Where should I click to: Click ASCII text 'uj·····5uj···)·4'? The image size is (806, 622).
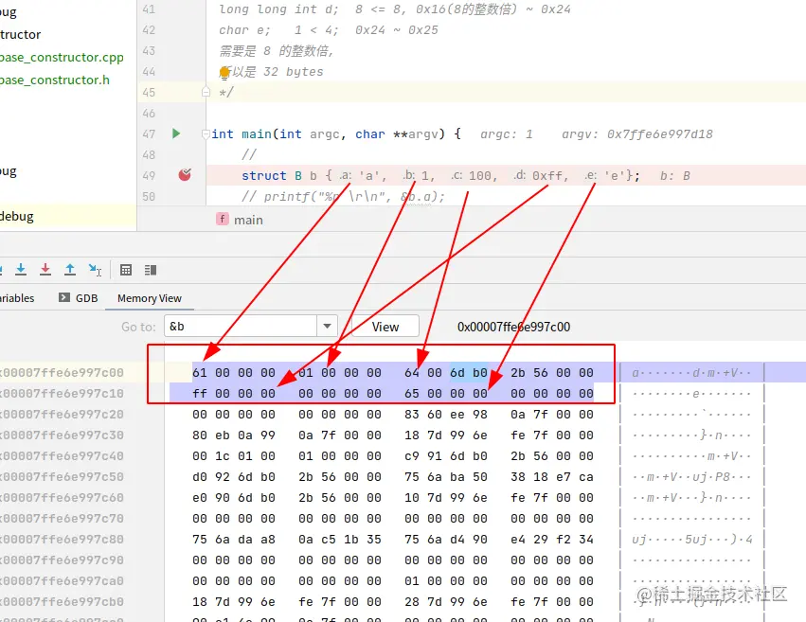[692, 540]
